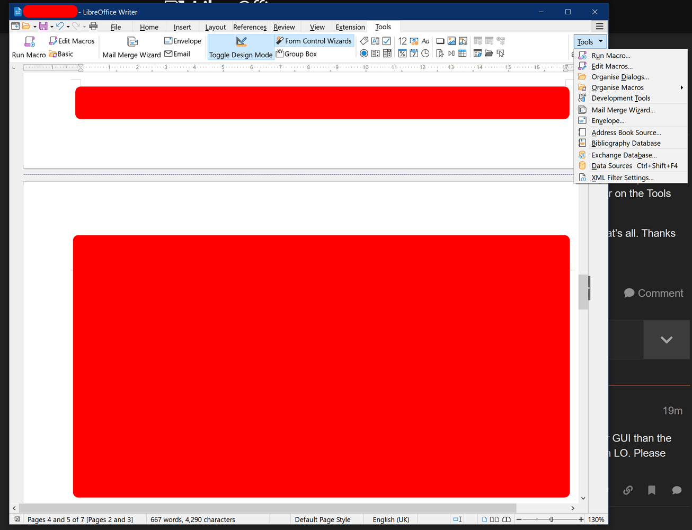Click the Email ribbon button
This screenshot has height=530, width=692.
pos(177,54)
